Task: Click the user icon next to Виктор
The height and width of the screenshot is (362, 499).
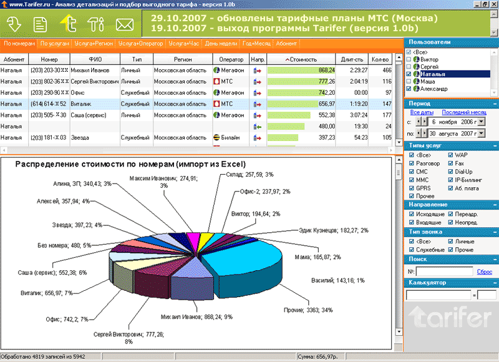Action: coord(417,59)
